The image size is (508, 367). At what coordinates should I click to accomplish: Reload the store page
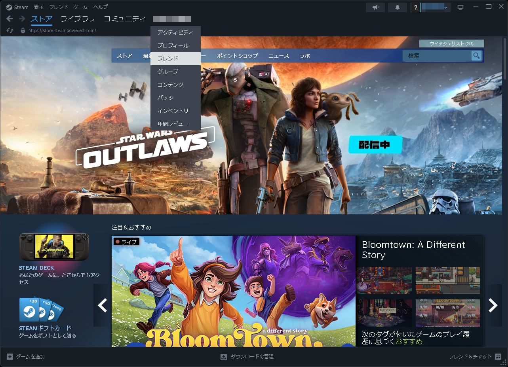pos(10,30)
